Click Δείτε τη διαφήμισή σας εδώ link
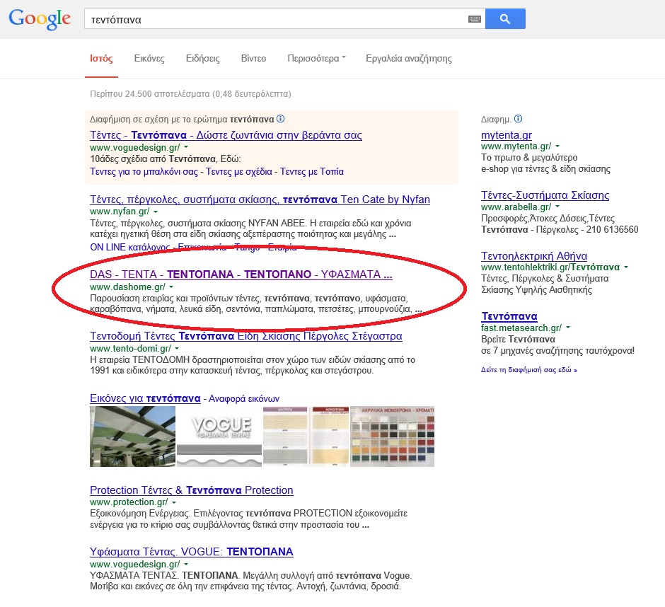Viewport: 665px width, 607px height. click(x=529, y=370)
